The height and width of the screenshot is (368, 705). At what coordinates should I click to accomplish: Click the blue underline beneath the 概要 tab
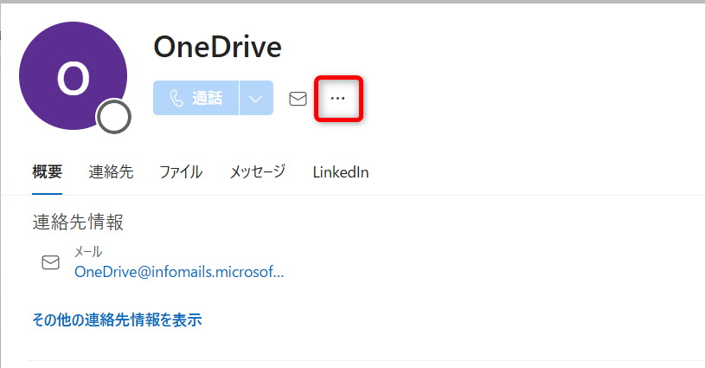(x=47, y=194)
